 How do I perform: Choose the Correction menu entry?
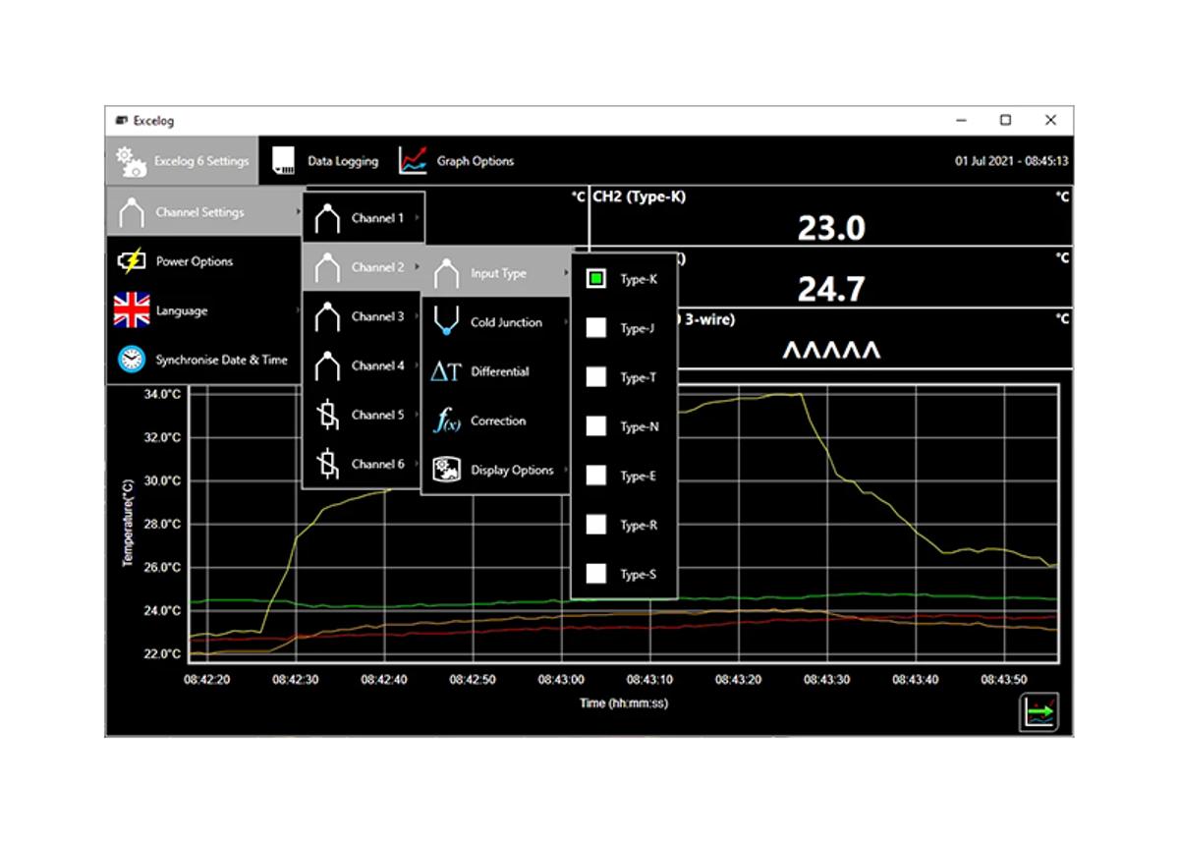[496, 421]
